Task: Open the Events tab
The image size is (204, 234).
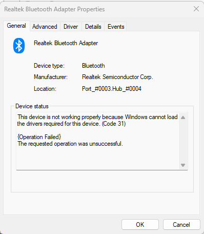Action: click(116, 27)
